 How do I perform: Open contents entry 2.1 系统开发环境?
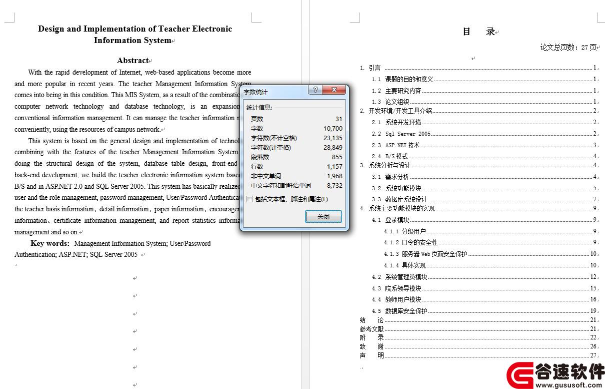click(484, 122)
